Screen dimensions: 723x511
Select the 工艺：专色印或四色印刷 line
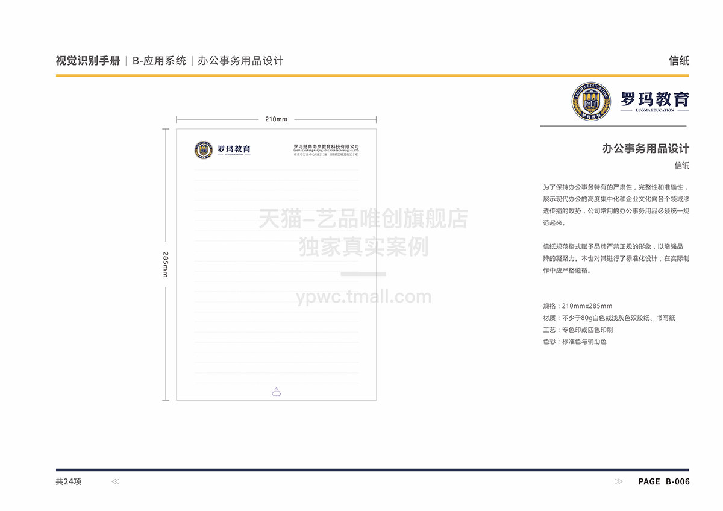coord(578,330)
